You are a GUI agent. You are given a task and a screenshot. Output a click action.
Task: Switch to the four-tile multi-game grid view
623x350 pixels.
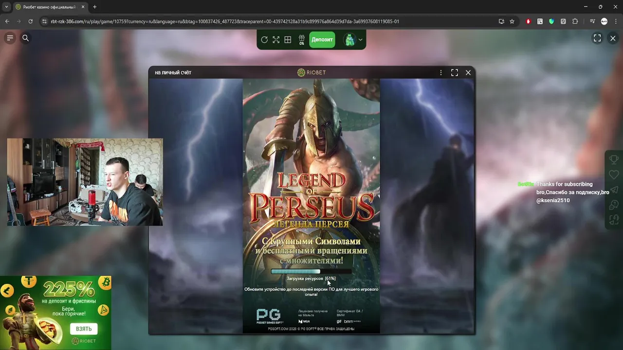(x=288, y=40)
